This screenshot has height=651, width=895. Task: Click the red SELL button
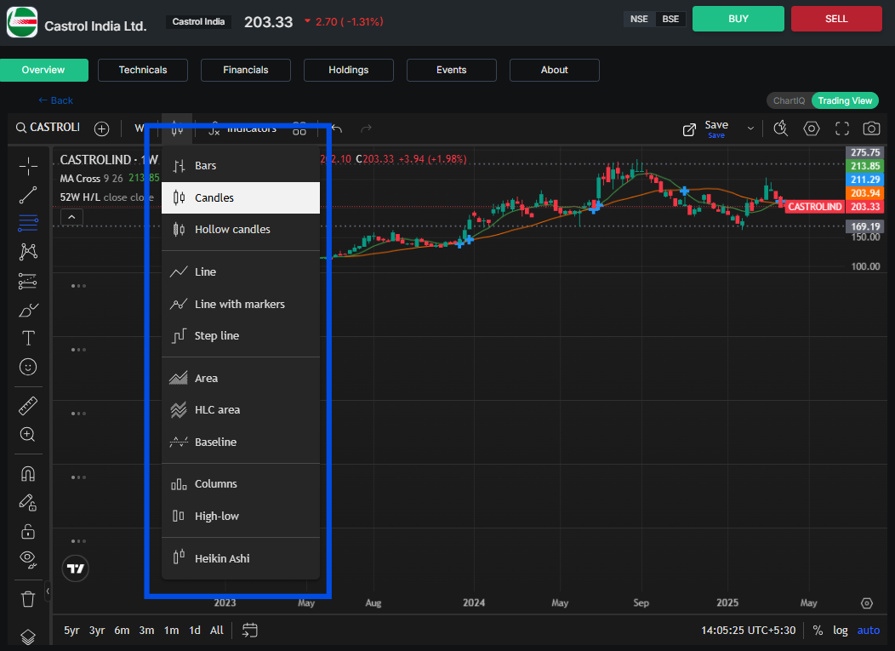[x=836, y=19]
